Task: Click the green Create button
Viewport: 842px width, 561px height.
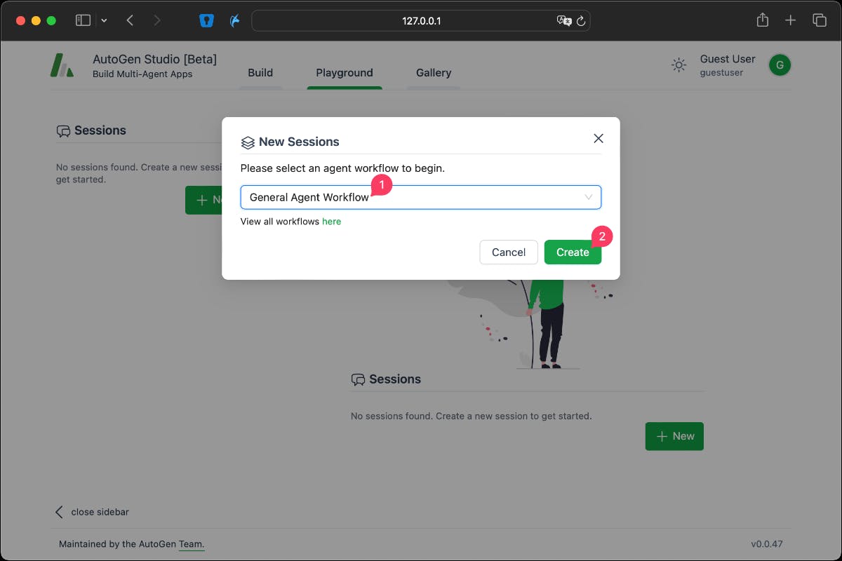Action: pos(573,252)
